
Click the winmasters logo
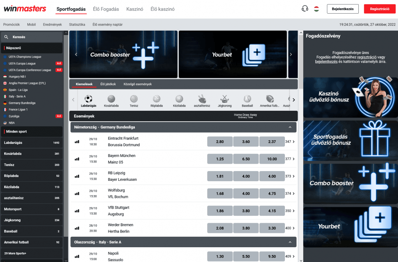coord(25,9)
